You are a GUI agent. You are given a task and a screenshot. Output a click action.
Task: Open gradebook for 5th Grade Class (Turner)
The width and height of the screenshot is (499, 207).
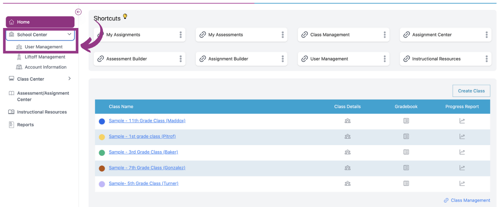point(406,183)
